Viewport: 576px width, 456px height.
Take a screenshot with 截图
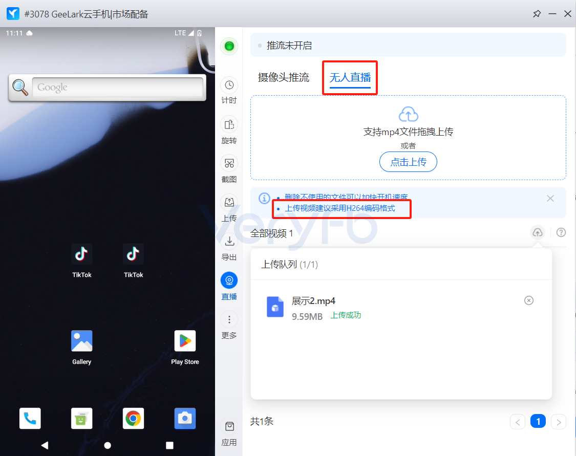229,169
